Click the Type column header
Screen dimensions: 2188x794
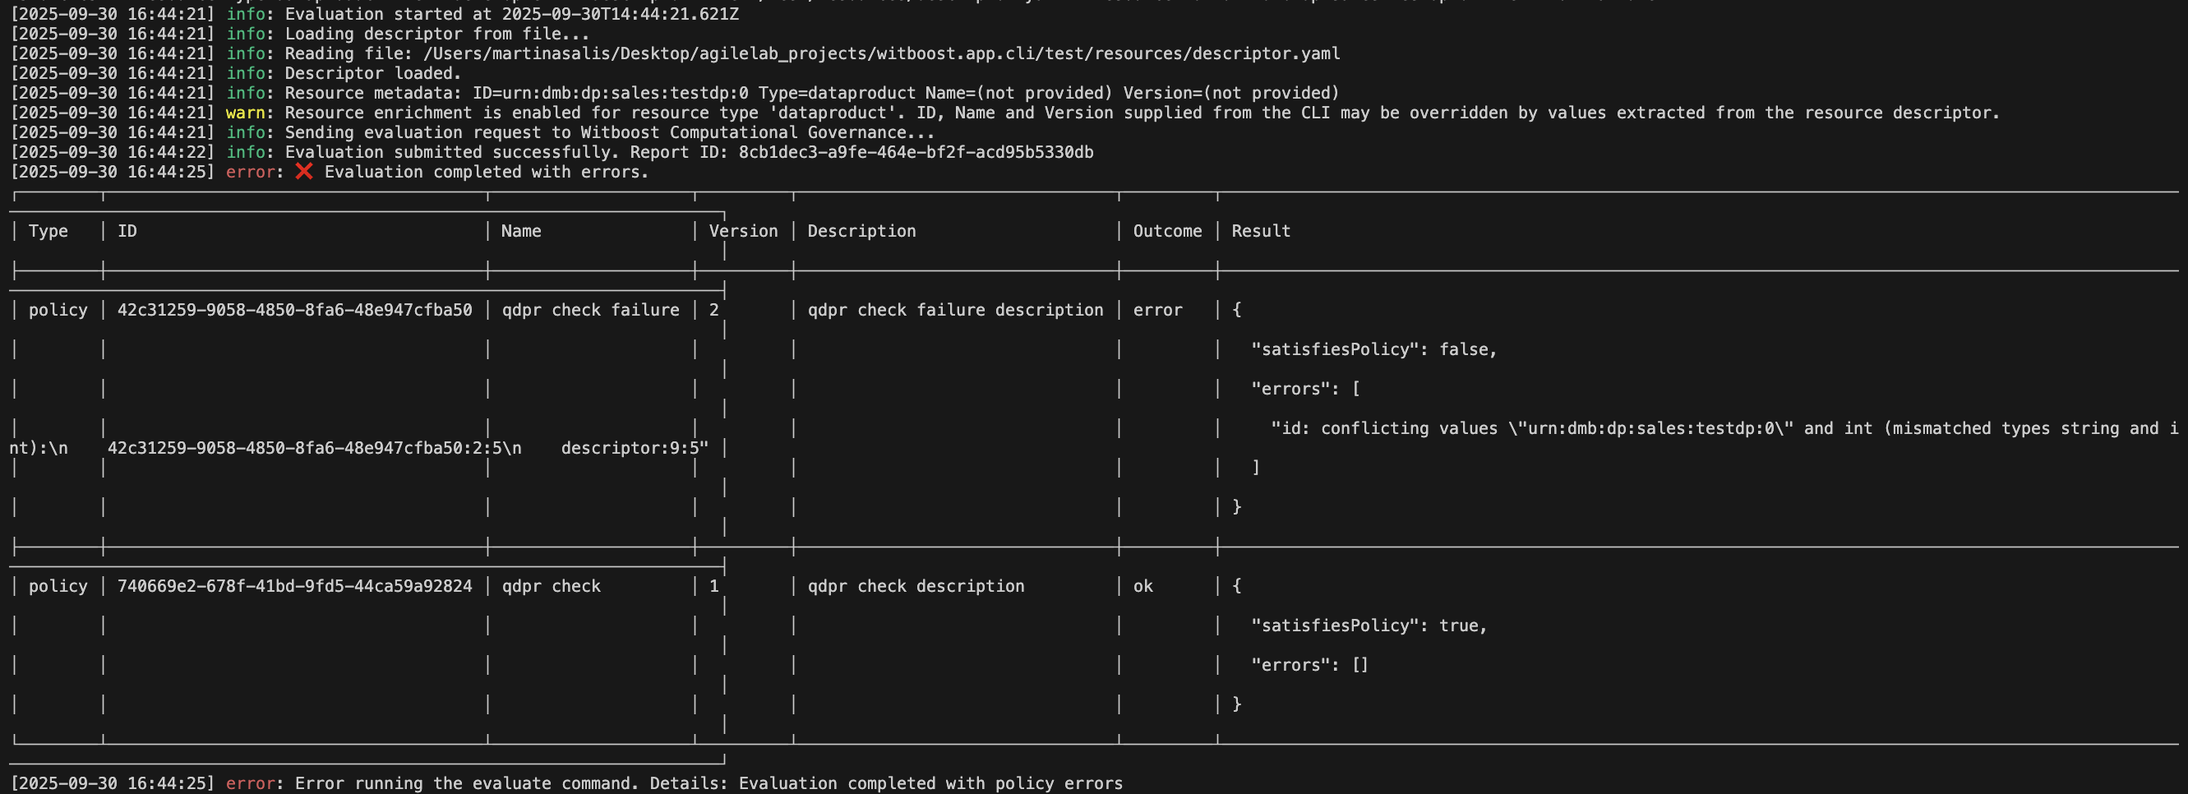[x=48, y=231]
